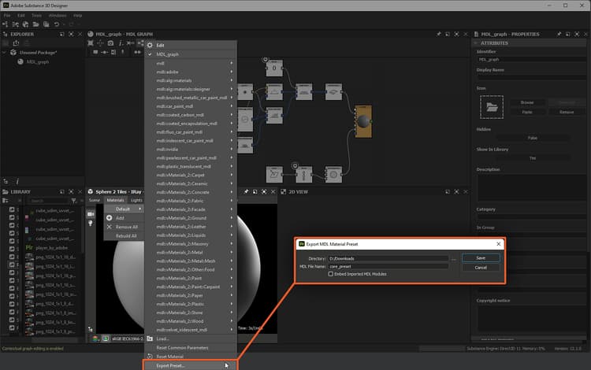This screenshot has width=591, height=370.
Task: Expand the Default material submenu
Action: tap(124, 209)
